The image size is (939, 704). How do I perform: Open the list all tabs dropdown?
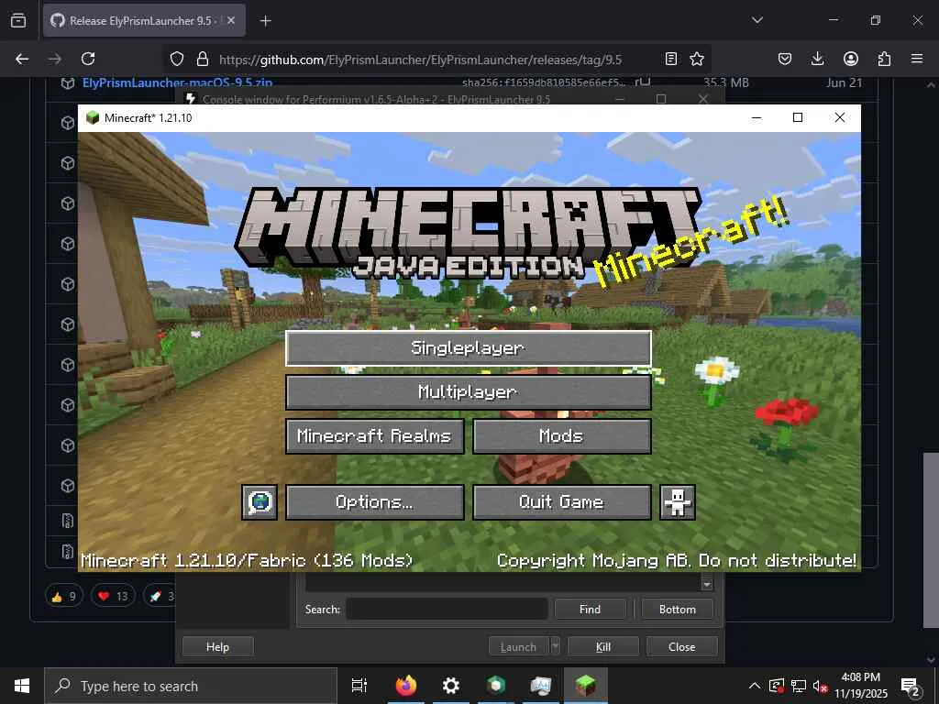757,20
